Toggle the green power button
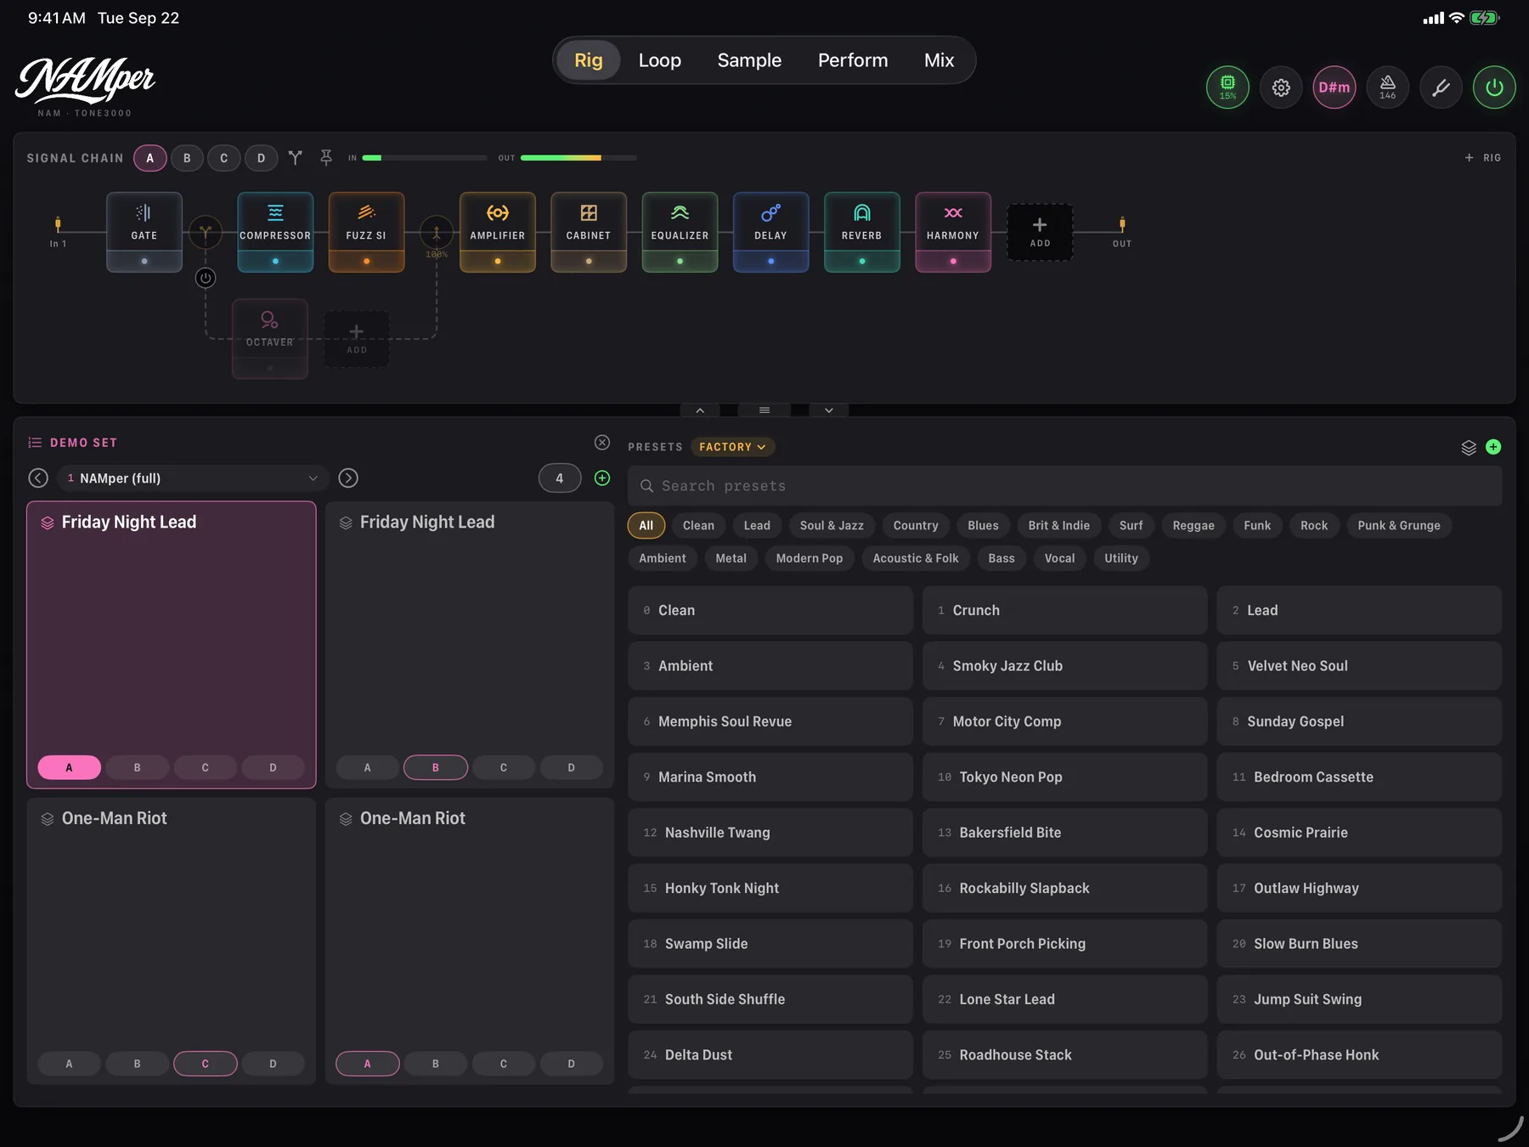The width and height of the screenshot is (1529, 1147). pos(1494,88)
